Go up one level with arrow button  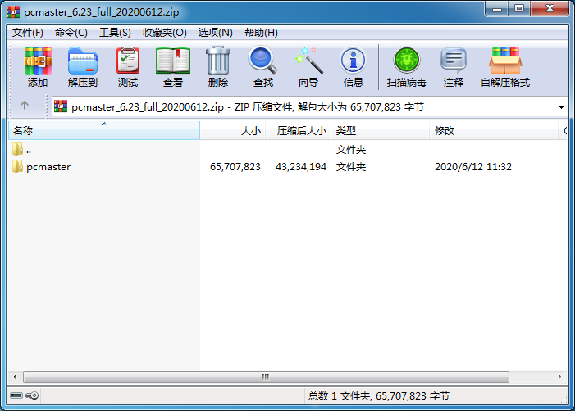25,106
